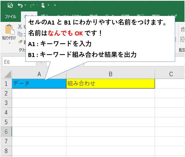The image size is (185, 157).
Task: Open the Undo history dropdown arrow
Action: coord(25,5)
